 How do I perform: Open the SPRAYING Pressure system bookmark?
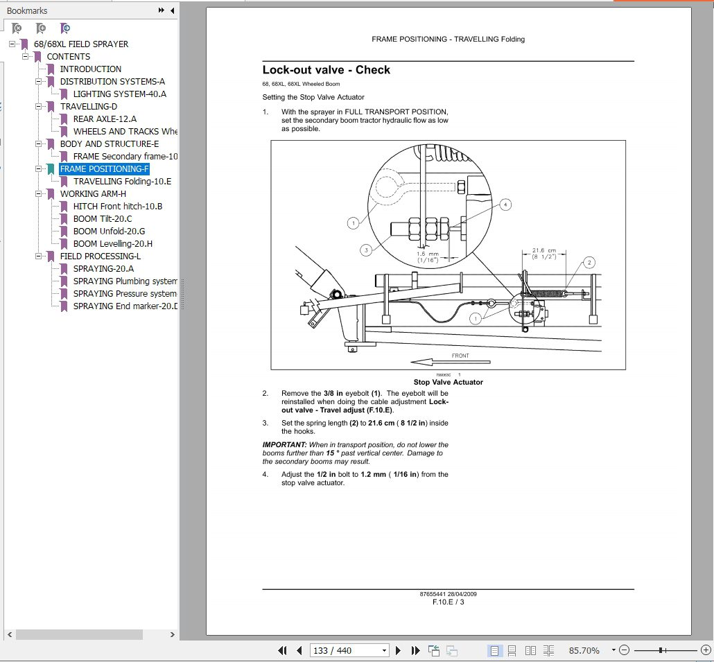point(125,294)
